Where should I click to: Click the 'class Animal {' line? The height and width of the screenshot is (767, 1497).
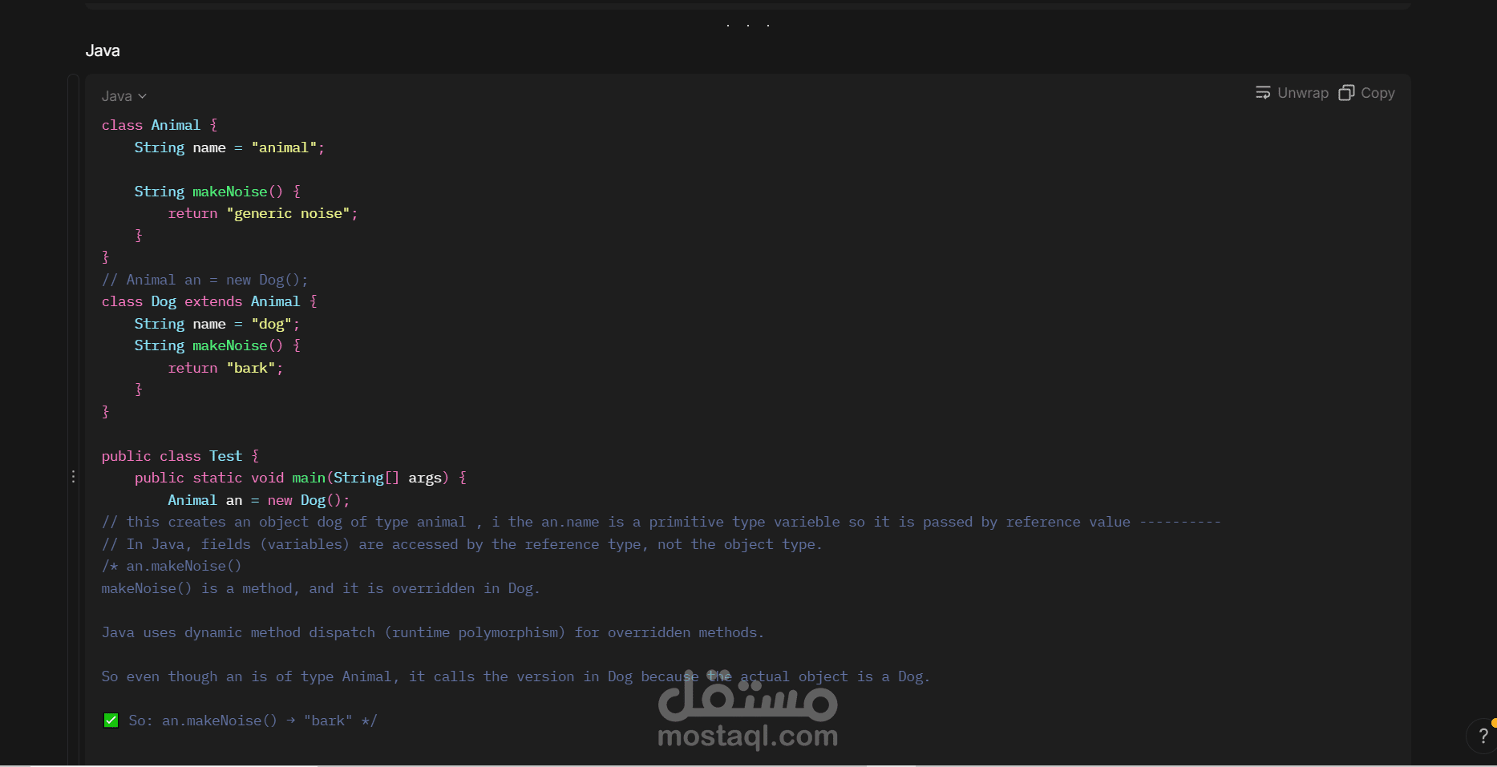[x=160, y=125]
